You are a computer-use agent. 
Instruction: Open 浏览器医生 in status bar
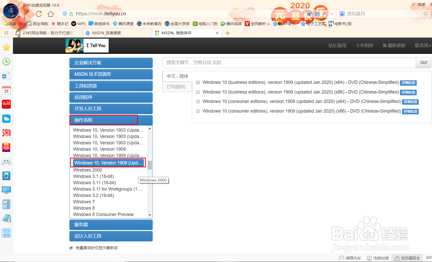coord(407,258)
